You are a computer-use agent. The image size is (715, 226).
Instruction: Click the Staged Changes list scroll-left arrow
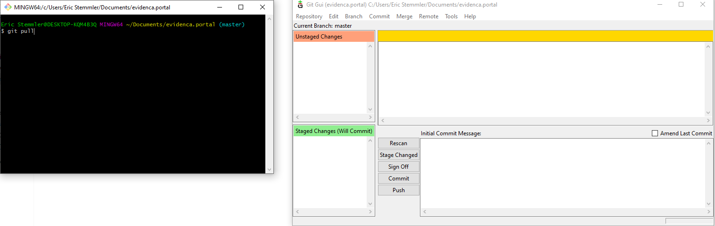pyautogui.click(x=296, y=212)
